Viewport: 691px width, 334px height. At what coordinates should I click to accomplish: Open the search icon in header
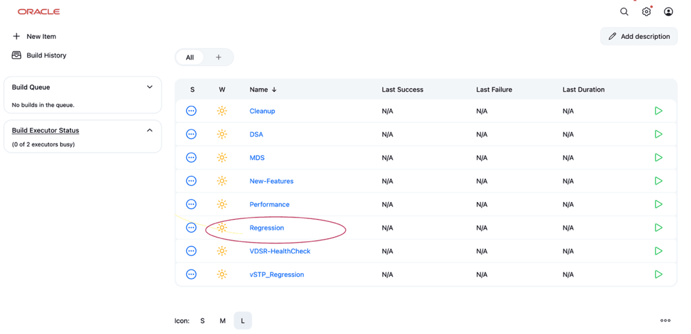pos(624,12)
